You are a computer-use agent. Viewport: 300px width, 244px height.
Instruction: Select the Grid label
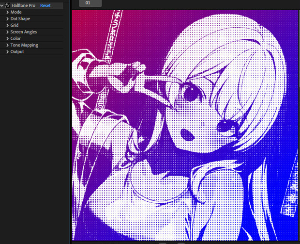(15, 25)
